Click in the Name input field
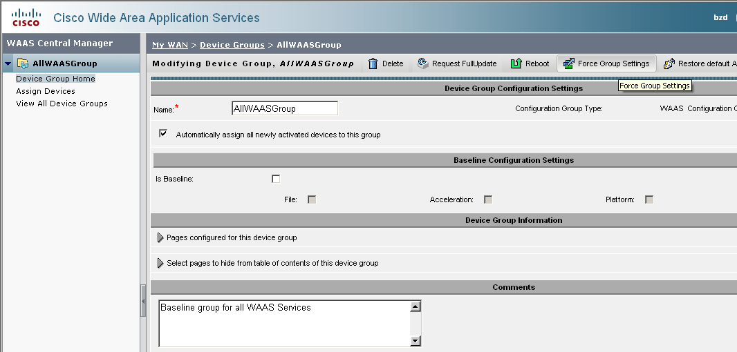This screenshot has height=352, width=737. tap(285, 108)
